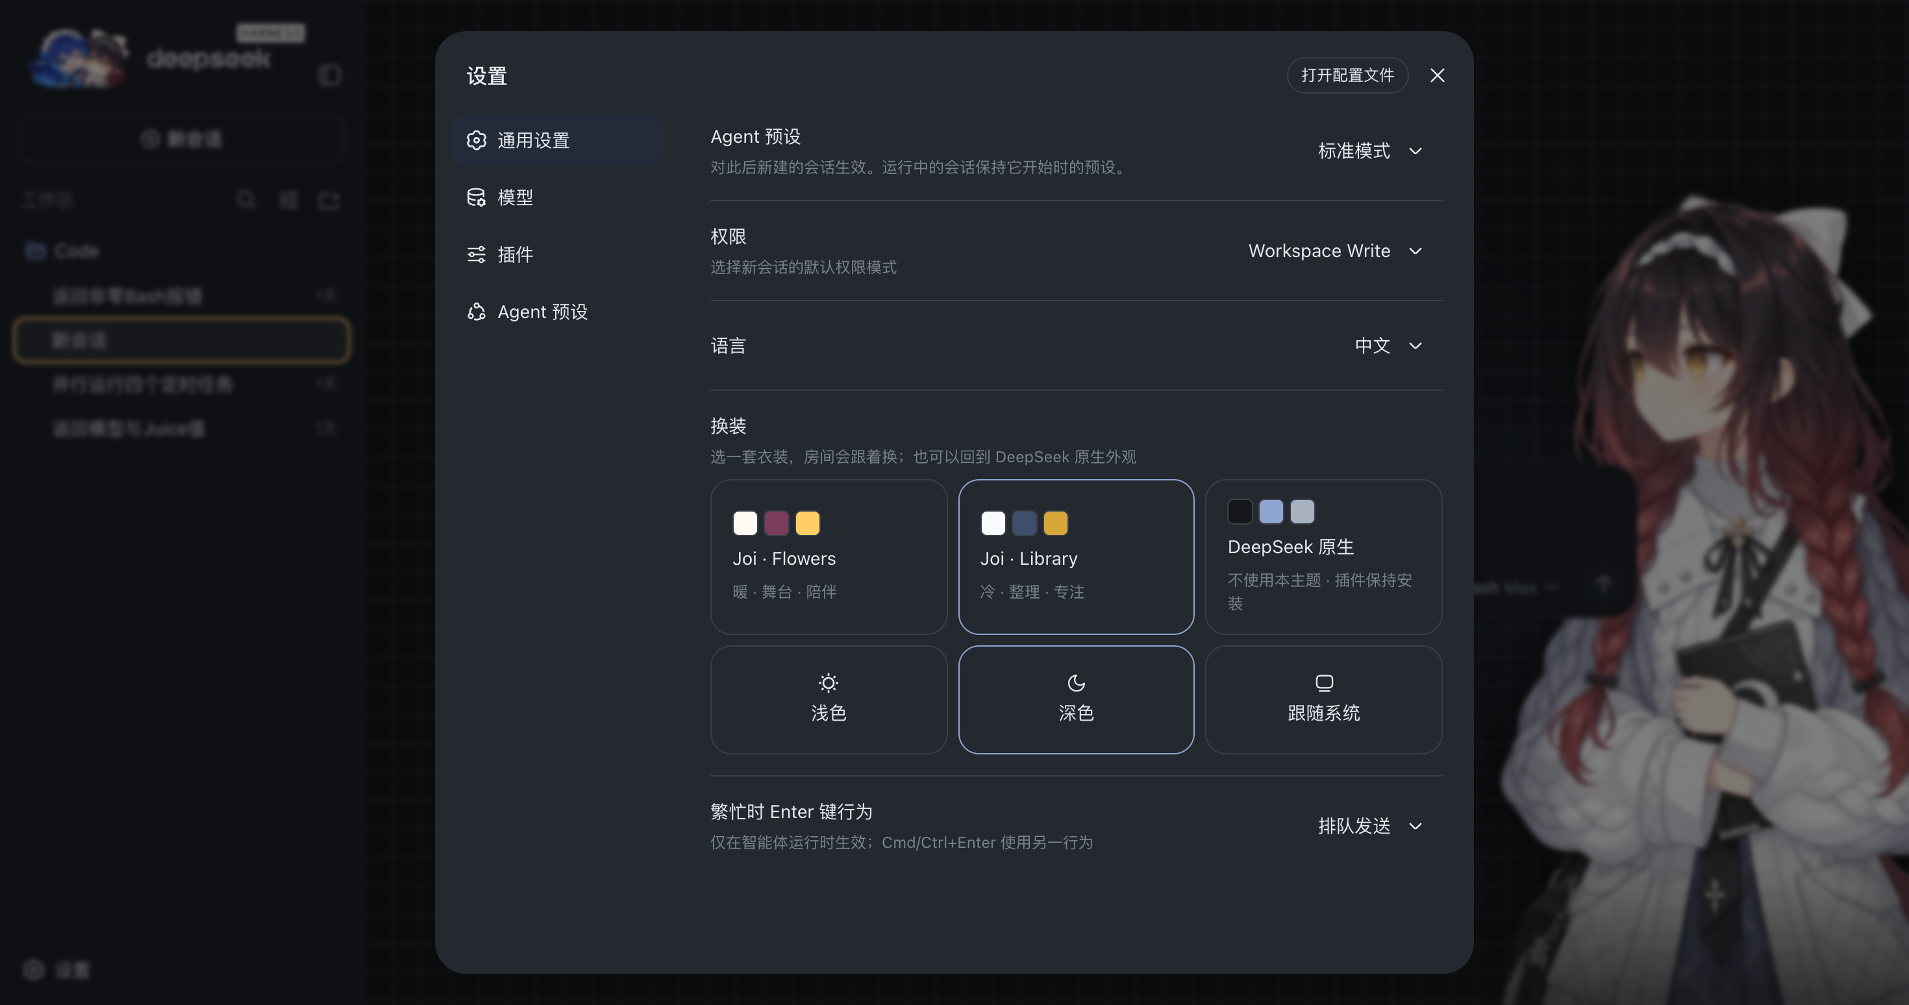The height and width of the screenshot is (1005, 1909).
Task: Click the deepseek avatar logo in background
Action: click(x=80, y=58)
